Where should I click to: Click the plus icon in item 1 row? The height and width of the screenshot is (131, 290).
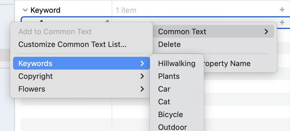pyautogui.click(x=282, y=22)
